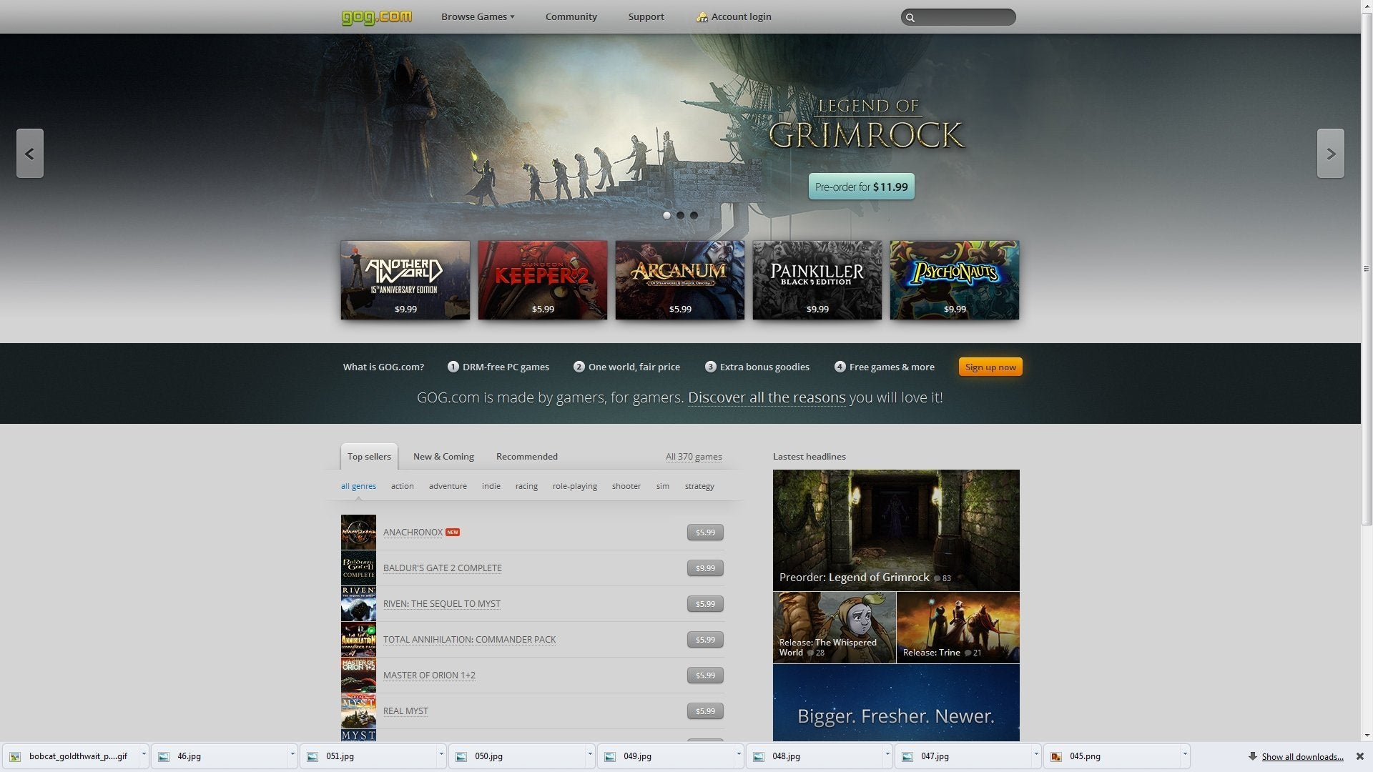Screen dimensions: 1373x772
Task: Click Baldur's Gate 2 $9.99 button
Action: (705, 568)
